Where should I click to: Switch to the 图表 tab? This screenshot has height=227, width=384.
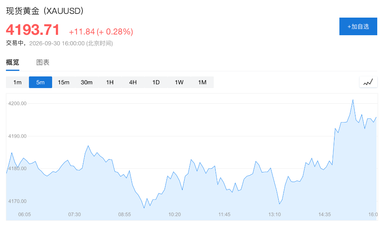pos(43,63)
